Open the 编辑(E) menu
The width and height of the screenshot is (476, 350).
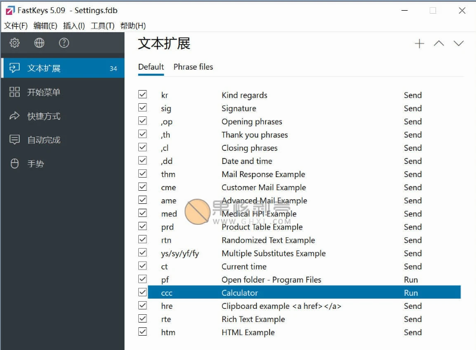(45, 26)
